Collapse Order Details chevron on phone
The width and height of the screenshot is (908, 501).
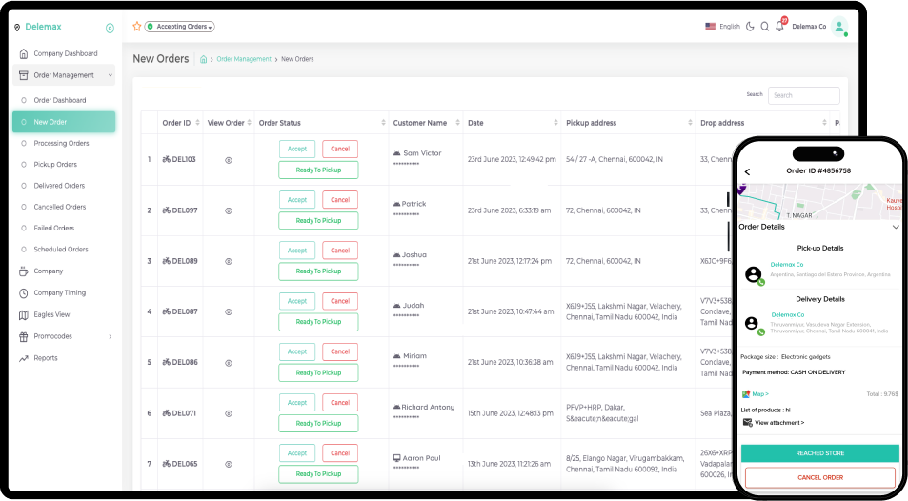(895, 227)
